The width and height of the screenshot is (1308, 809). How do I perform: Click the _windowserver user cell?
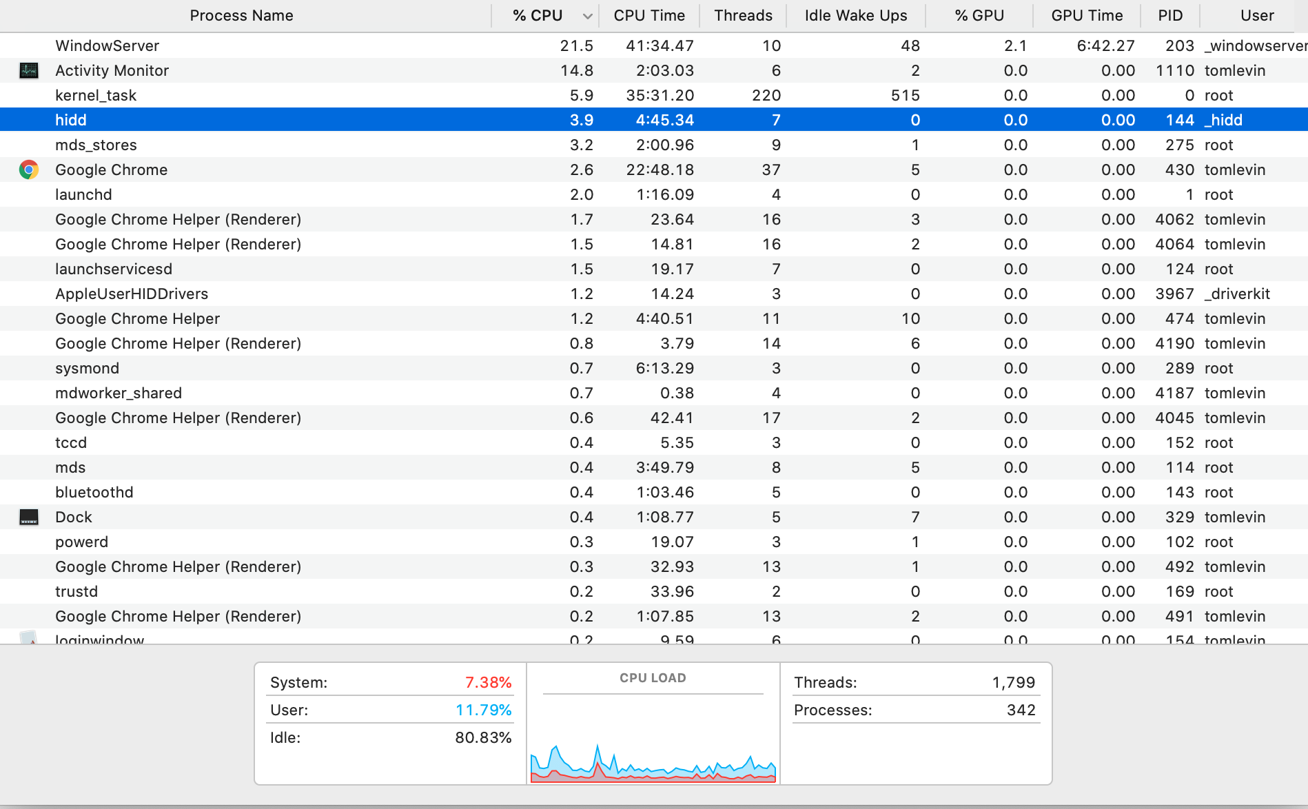click(1256, 45)
